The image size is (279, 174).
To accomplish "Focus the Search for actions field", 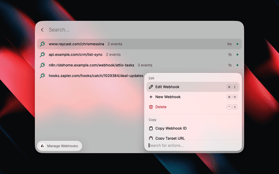I will [193, 145].
